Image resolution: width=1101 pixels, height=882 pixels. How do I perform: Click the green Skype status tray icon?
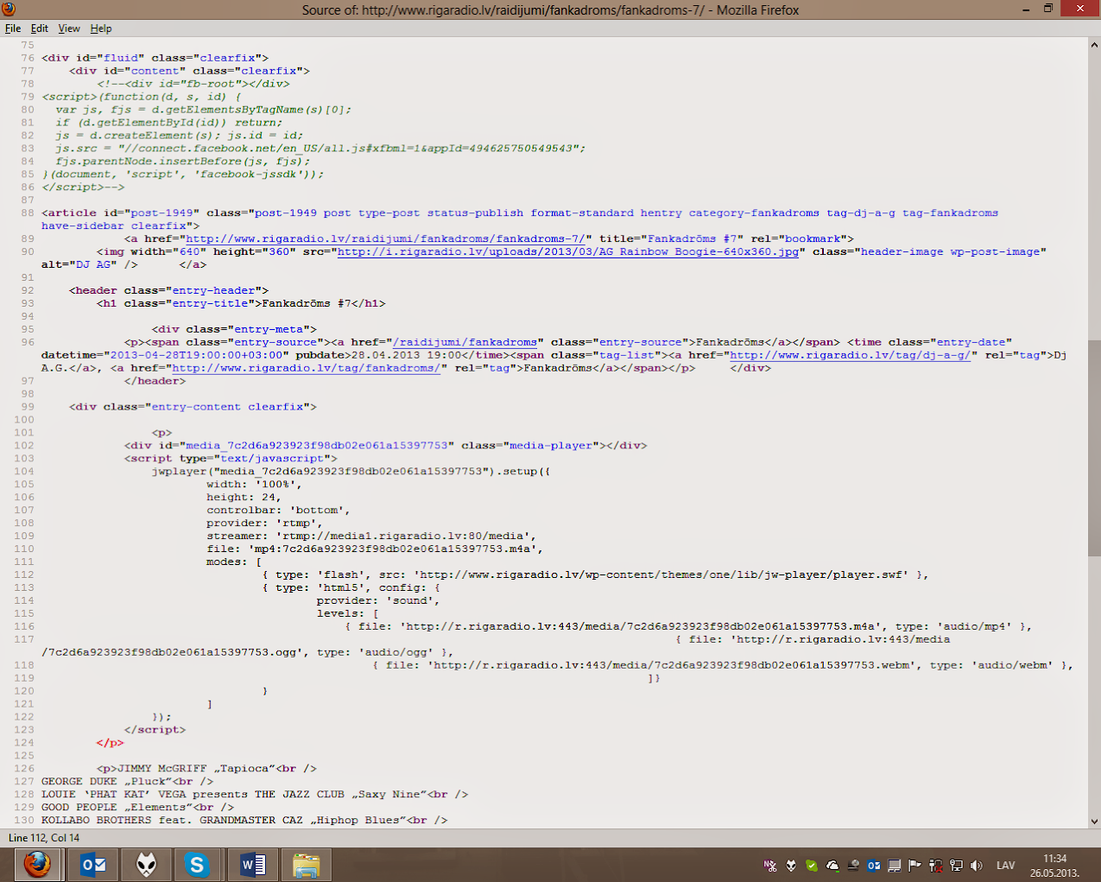point(812,866)
